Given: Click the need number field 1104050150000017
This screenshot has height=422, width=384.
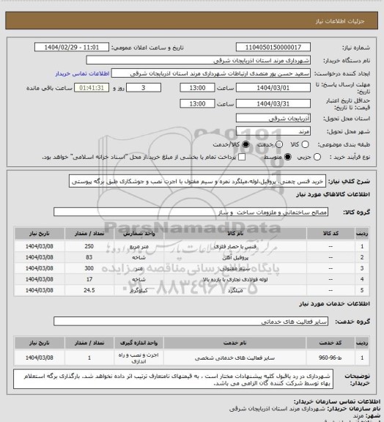Looking at the screenshot, I should pos(273,47).
